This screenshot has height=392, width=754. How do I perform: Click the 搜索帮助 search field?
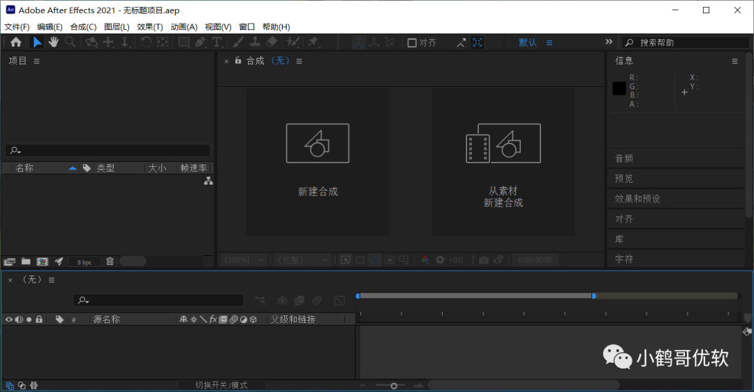tap(686, 43)
